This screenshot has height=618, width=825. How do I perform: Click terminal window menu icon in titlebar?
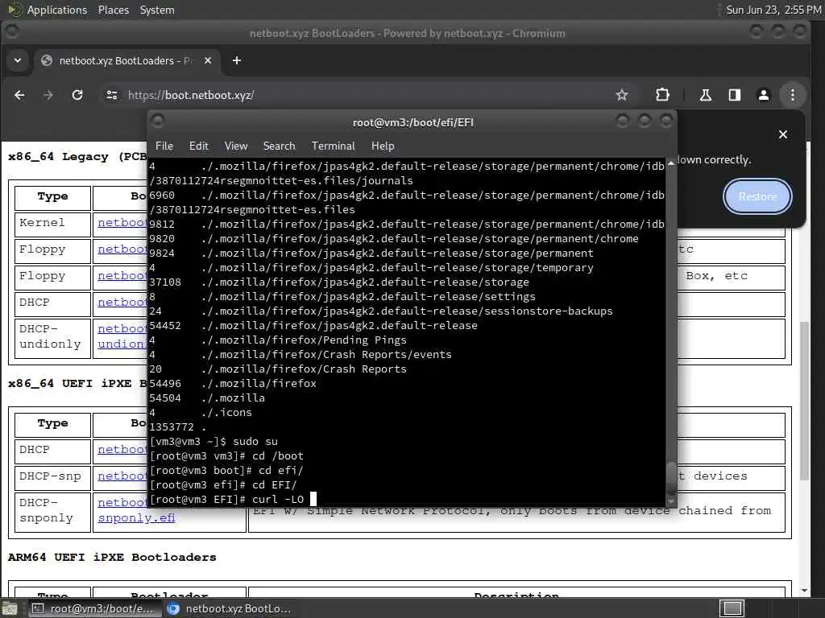click(157, 122)
